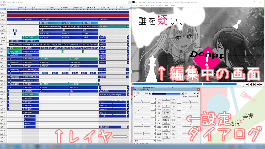The height and width of the screenshot is (149, 265).
Task: Open the 表示 menu
Action: click(x=167, y=6)
